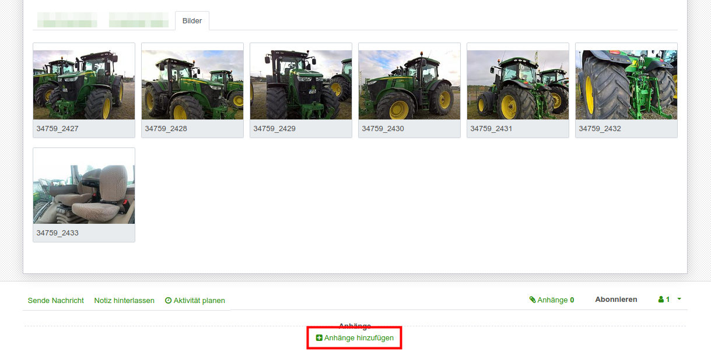View the rear hitch photo 34759_2432

[626, 85]
